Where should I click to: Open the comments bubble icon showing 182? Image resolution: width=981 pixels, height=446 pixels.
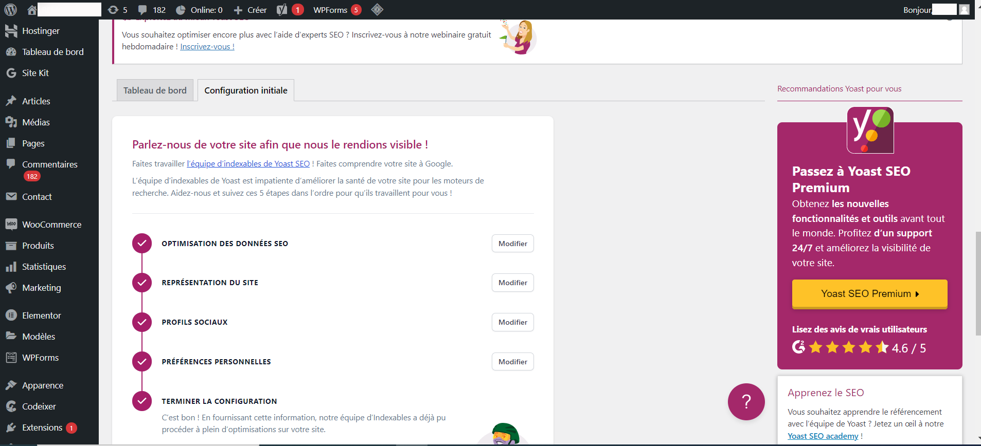click(x=152, y=10)
